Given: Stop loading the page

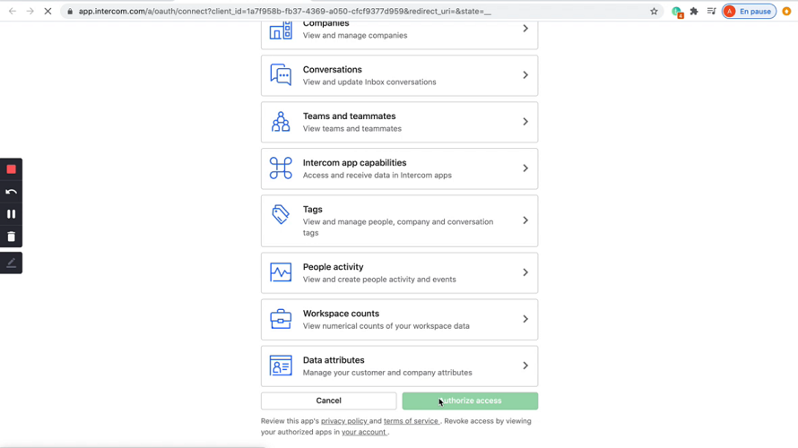Looking at the screenshot, I should 48,11.
